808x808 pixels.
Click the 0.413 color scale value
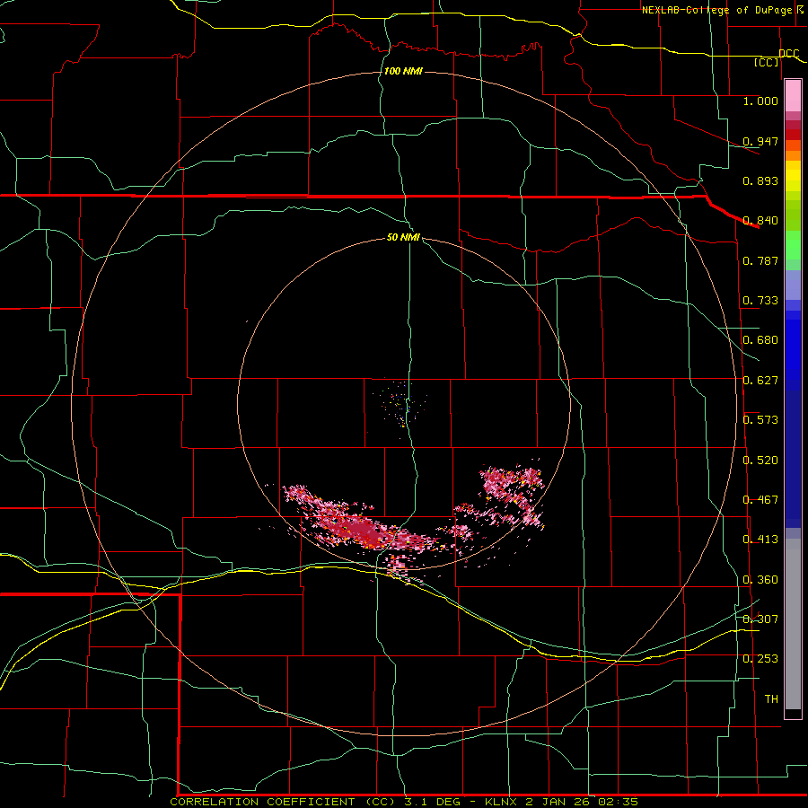760,540
